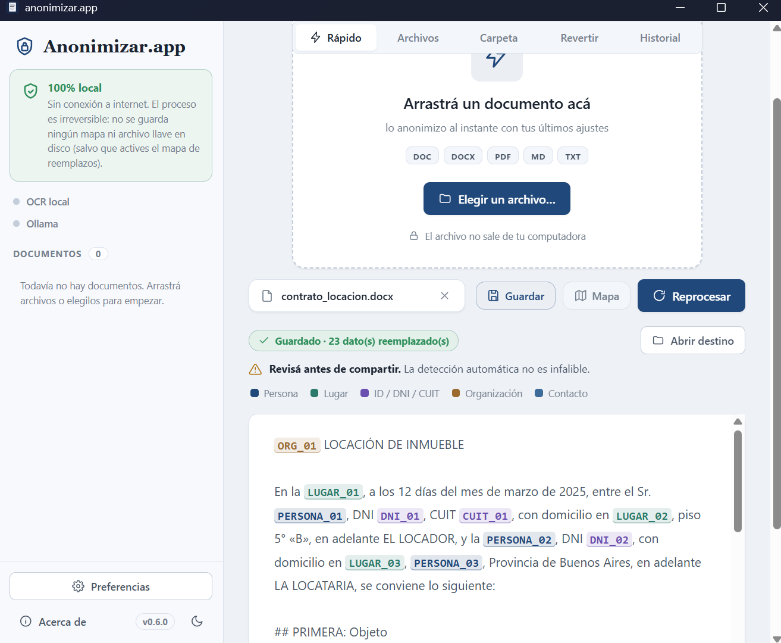781x643 pixels.
Task: Open the Historial tab
Action: (x=660, y=38)
